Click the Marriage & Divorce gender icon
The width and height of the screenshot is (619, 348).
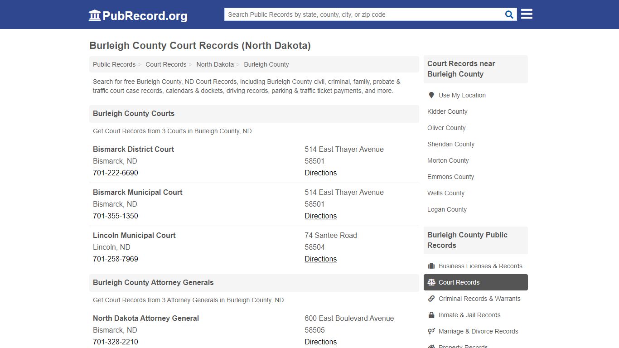tap(431, 331)
